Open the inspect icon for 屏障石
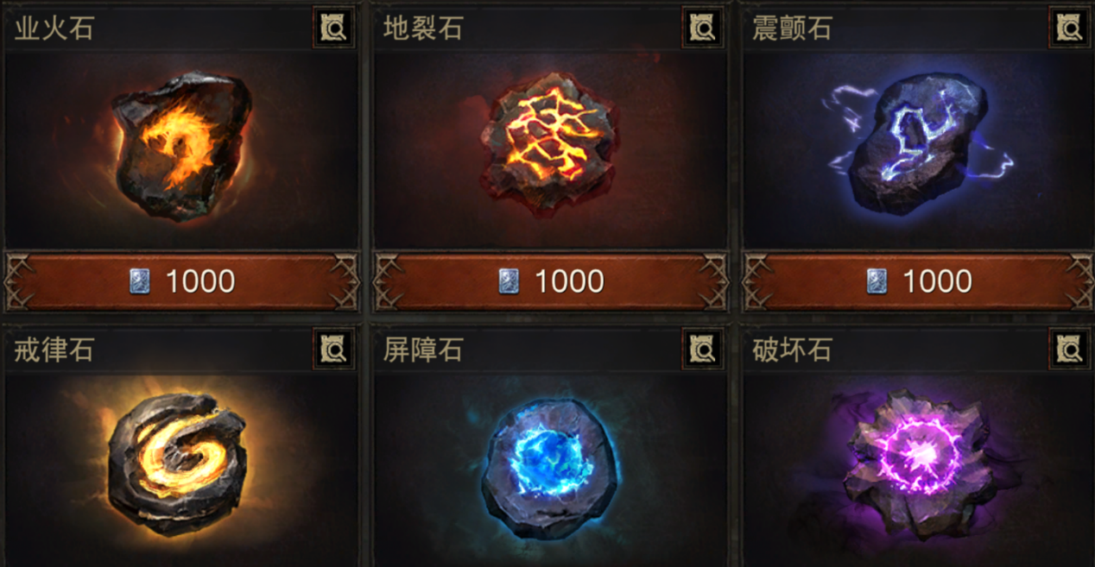 702,349
